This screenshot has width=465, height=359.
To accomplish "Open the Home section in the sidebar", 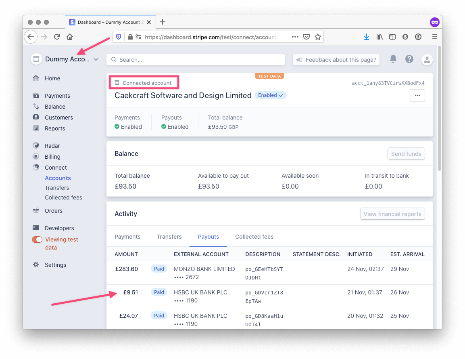I will click(x=36, y=78).
